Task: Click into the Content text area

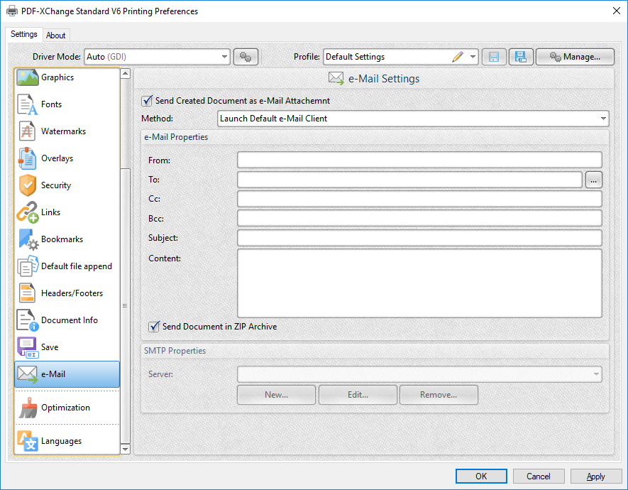Action: tap(419, 283)
